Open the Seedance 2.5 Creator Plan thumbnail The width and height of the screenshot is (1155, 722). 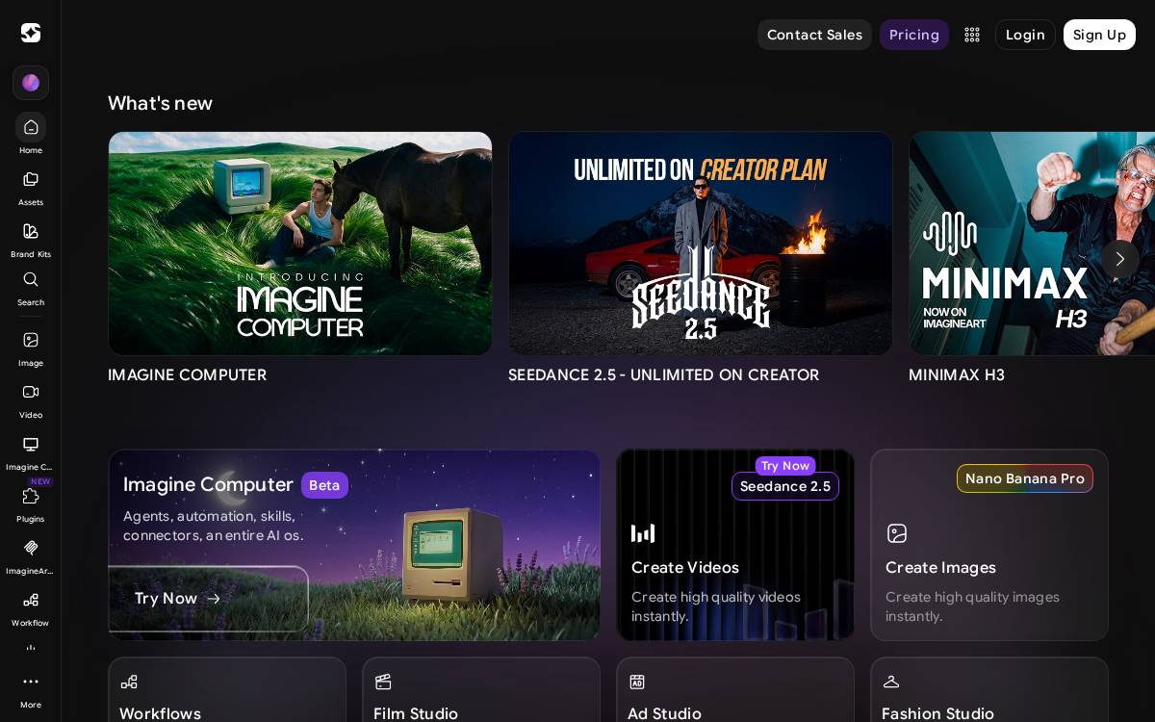[x=701, y=244]
